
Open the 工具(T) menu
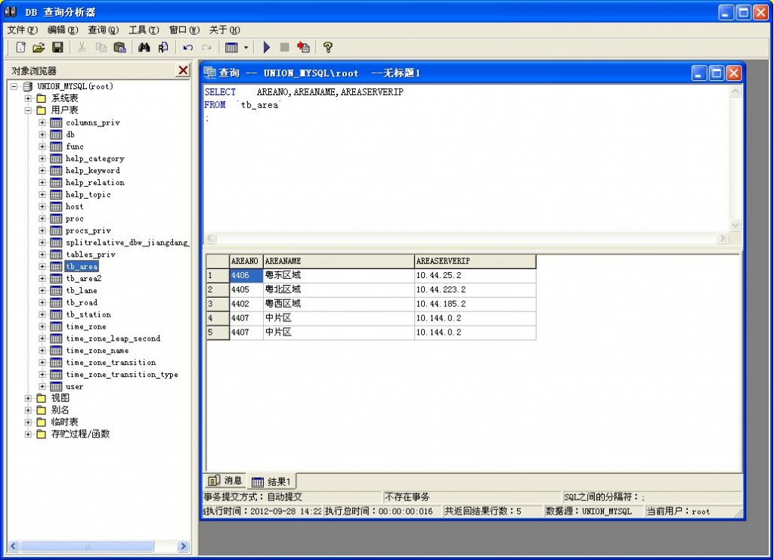(x=144, y=30)
